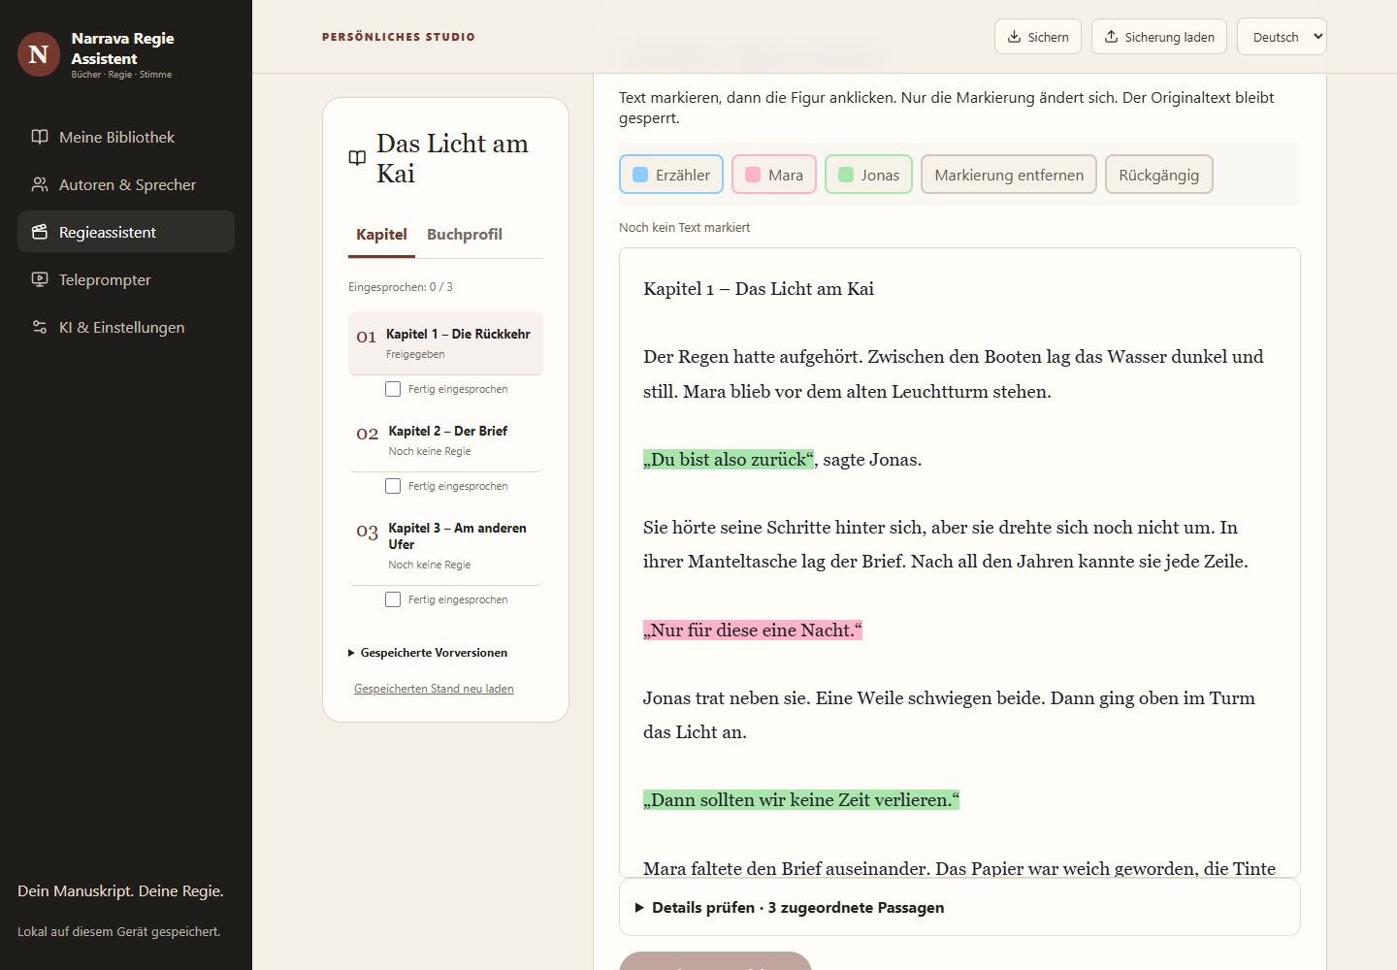This screenshot has height=970, width=1397.
Task: Click the people icon beside Autoren & Sprecher
Action: point(40,184)
